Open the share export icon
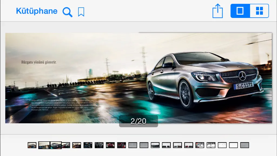 coord(217,11)
